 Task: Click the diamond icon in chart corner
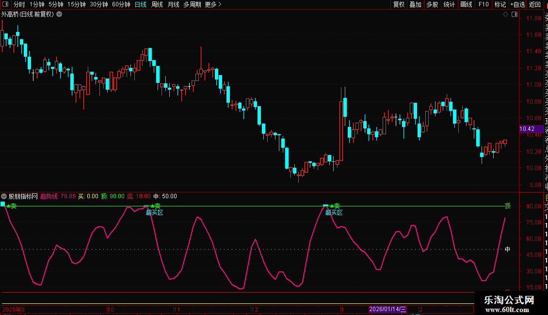click(505, 15)
